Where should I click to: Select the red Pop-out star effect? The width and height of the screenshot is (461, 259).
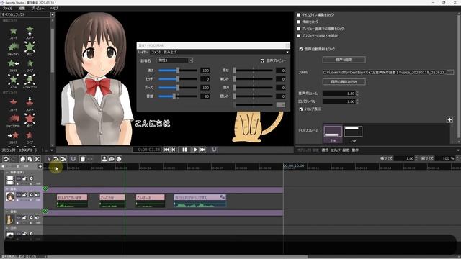click(30, 119)
